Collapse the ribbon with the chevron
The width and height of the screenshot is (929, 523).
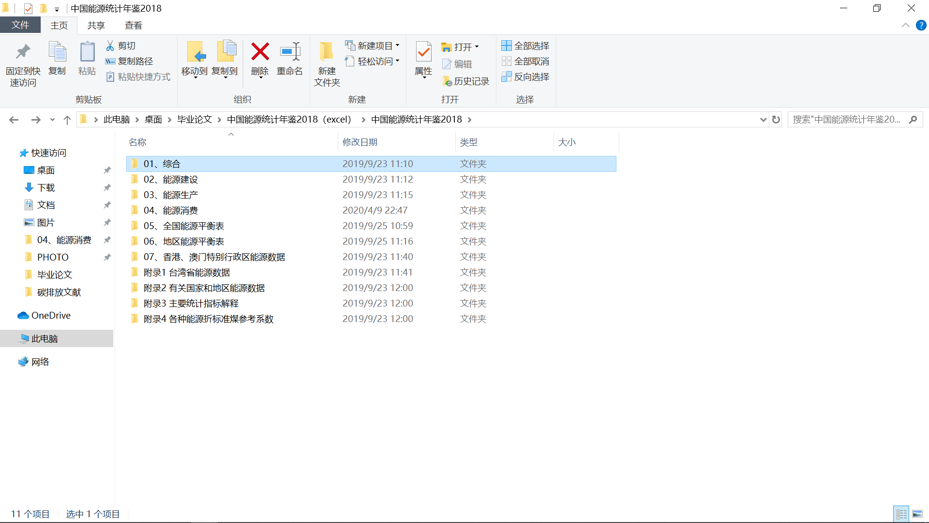tap(905, 25)
